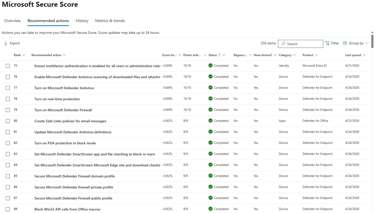This screenshot has width=376, height=213.
Task: Click the Status column sort arrow icon
Action: (x=219, y=55)
